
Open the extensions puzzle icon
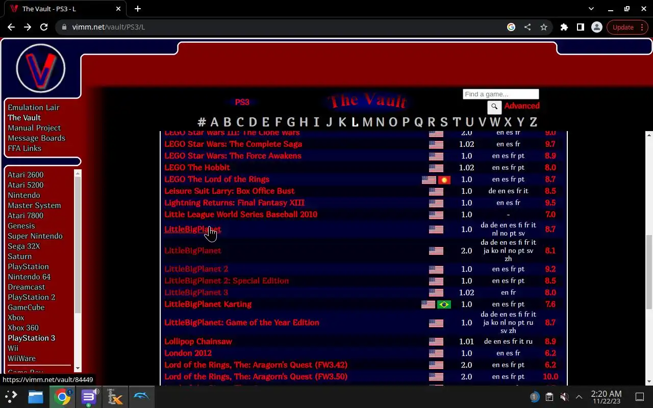pyautogui.click(x=564, y=27)
